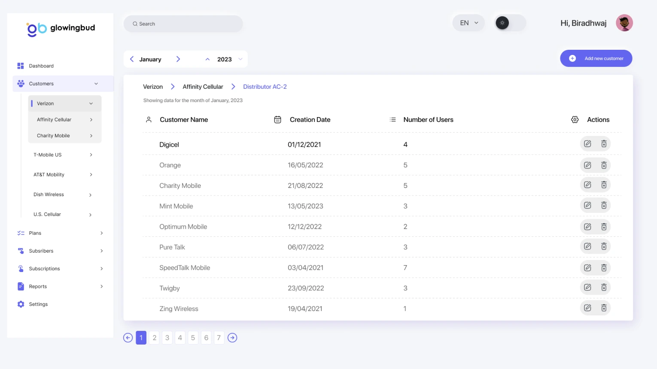Delete the Twigby row

604,287
